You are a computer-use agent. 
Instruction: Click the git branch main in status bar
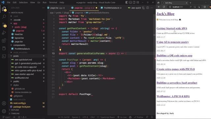click(7, 117)
